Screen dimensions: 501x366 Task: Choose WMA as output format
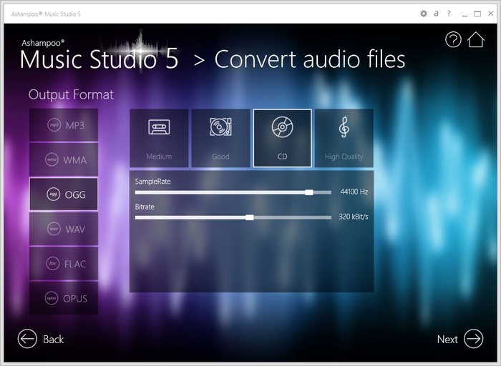[x=64, y=159]
